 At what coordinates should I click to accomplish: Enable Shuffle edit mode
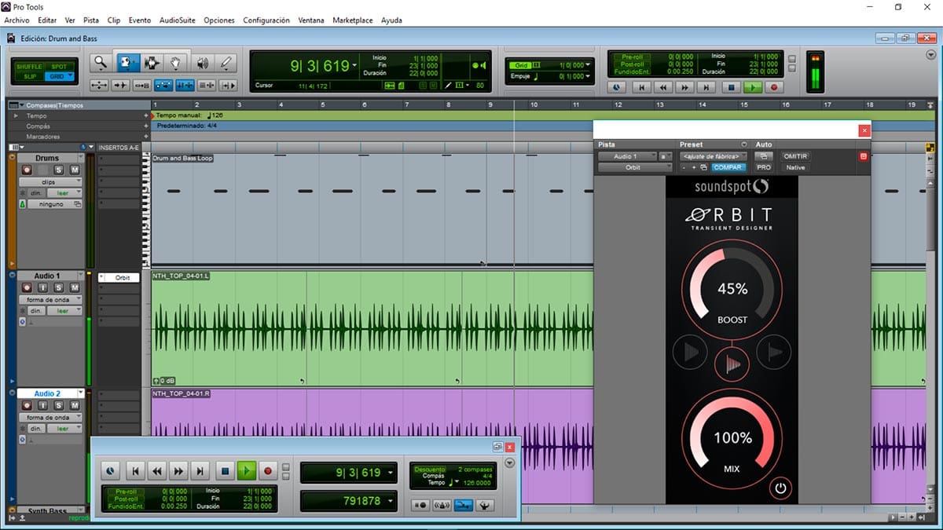tap(28, 67)
